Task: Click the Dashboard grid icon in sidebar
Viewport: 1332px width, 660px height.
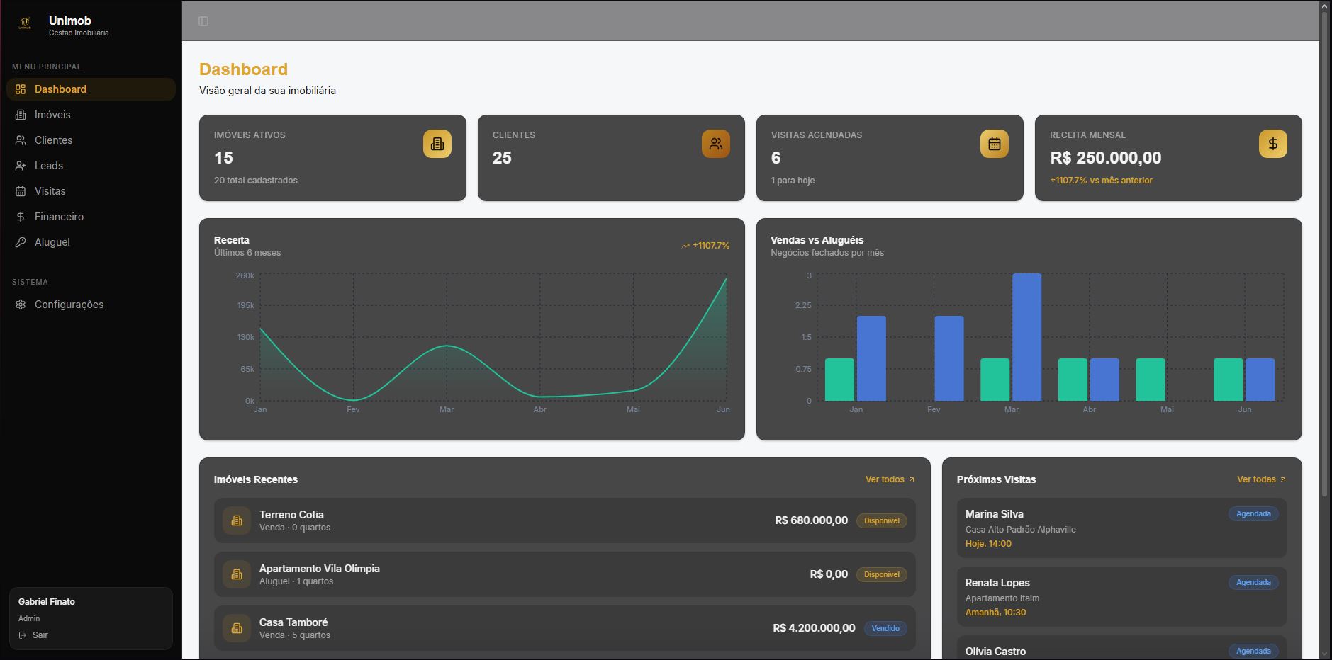Action: click(21, 89)
